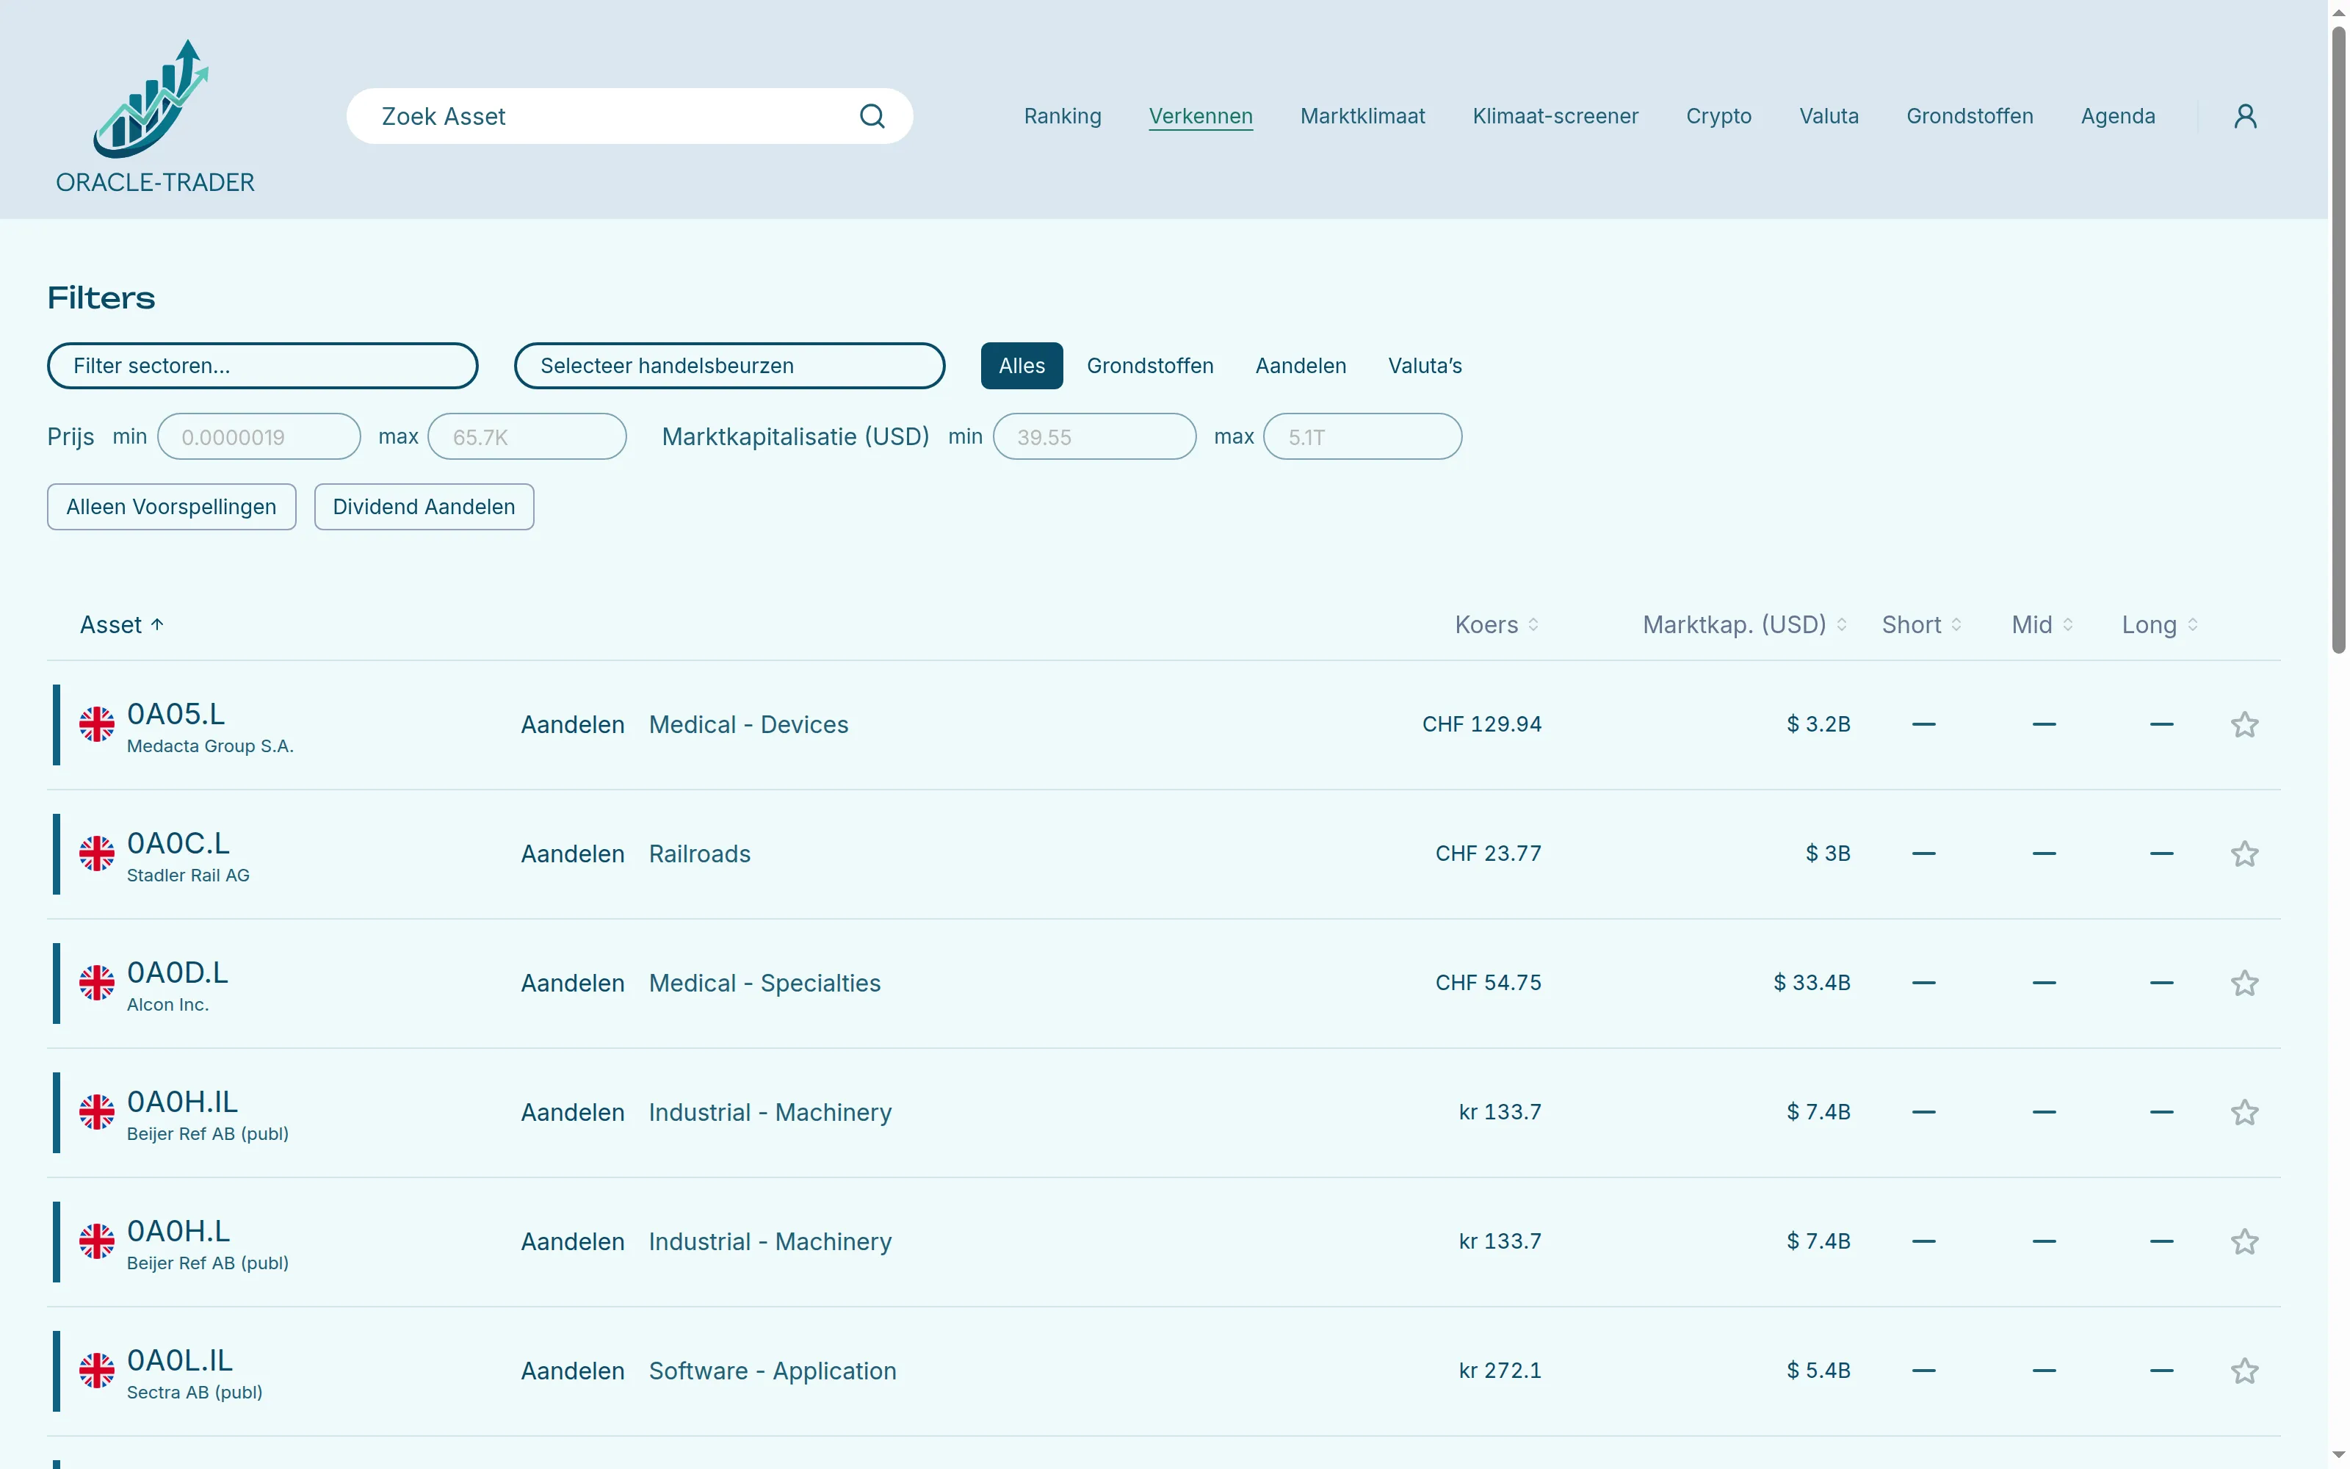The image size is (2350, 1469).
Task: Add Alcon Inc. to favorites star
Action: [2244, 983]
